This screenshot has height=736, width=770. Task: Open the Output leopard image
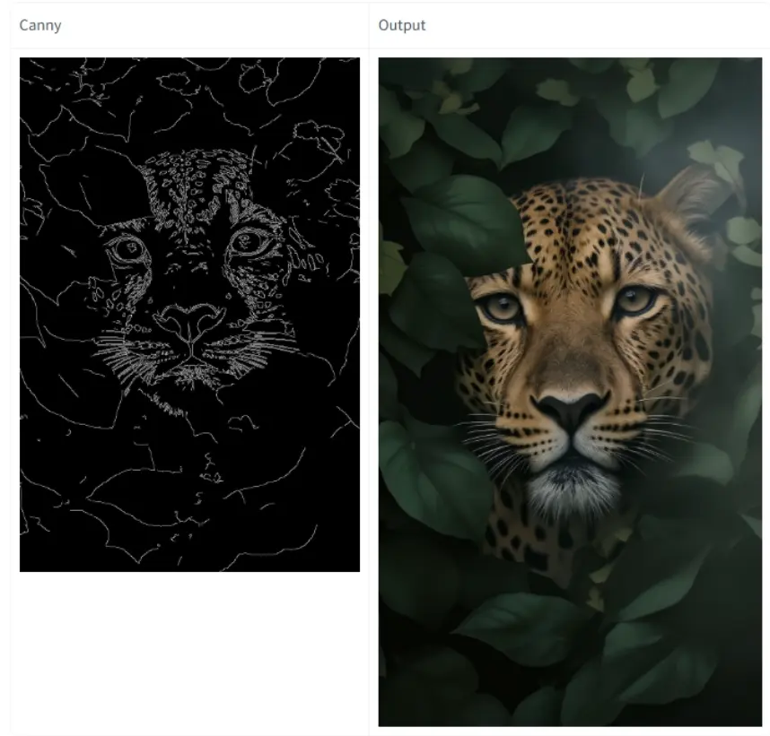[x=570, y=392]
